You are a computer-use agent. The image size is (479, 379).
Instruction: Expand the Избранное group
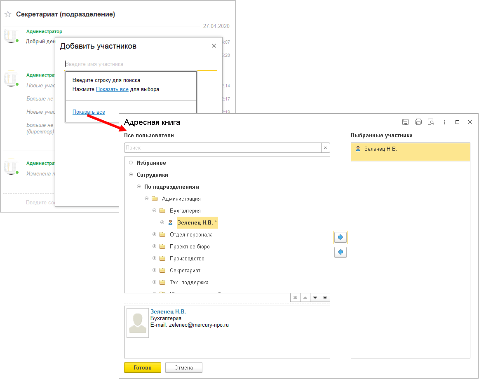tap(131, 163)
